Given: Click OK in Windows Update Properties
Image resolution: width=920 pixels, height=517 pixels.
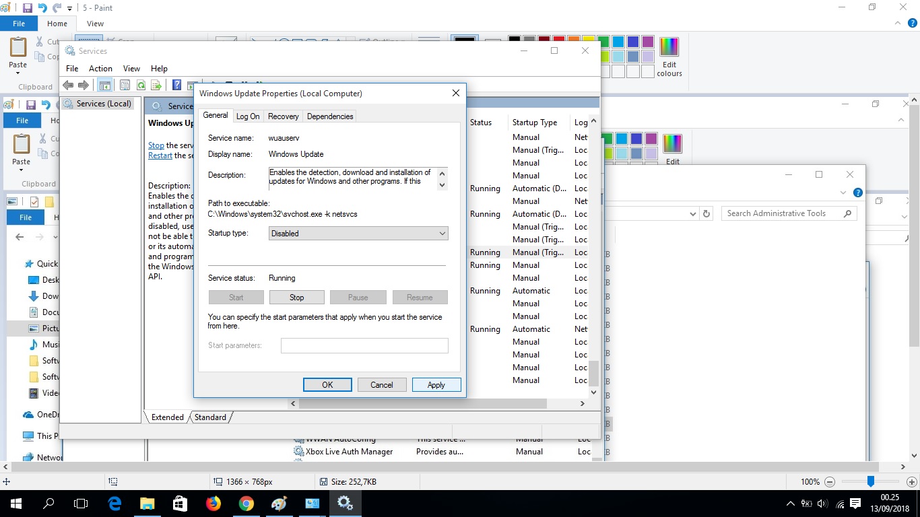Looking at the screenshot, I should click(327, 385).
